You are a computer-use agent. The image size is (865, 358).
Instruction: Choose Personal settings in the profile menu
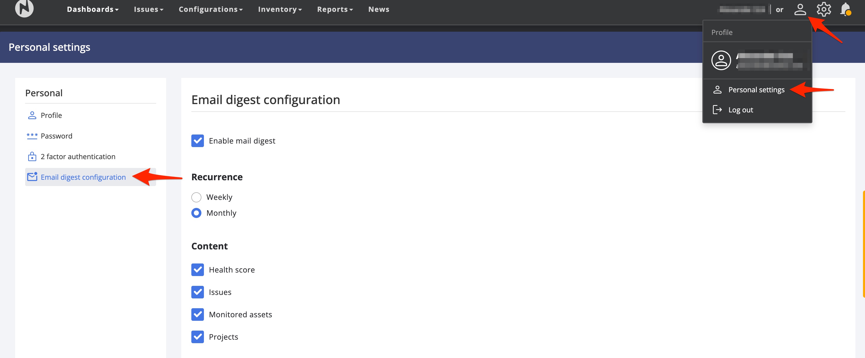click(x=756, y=90)
